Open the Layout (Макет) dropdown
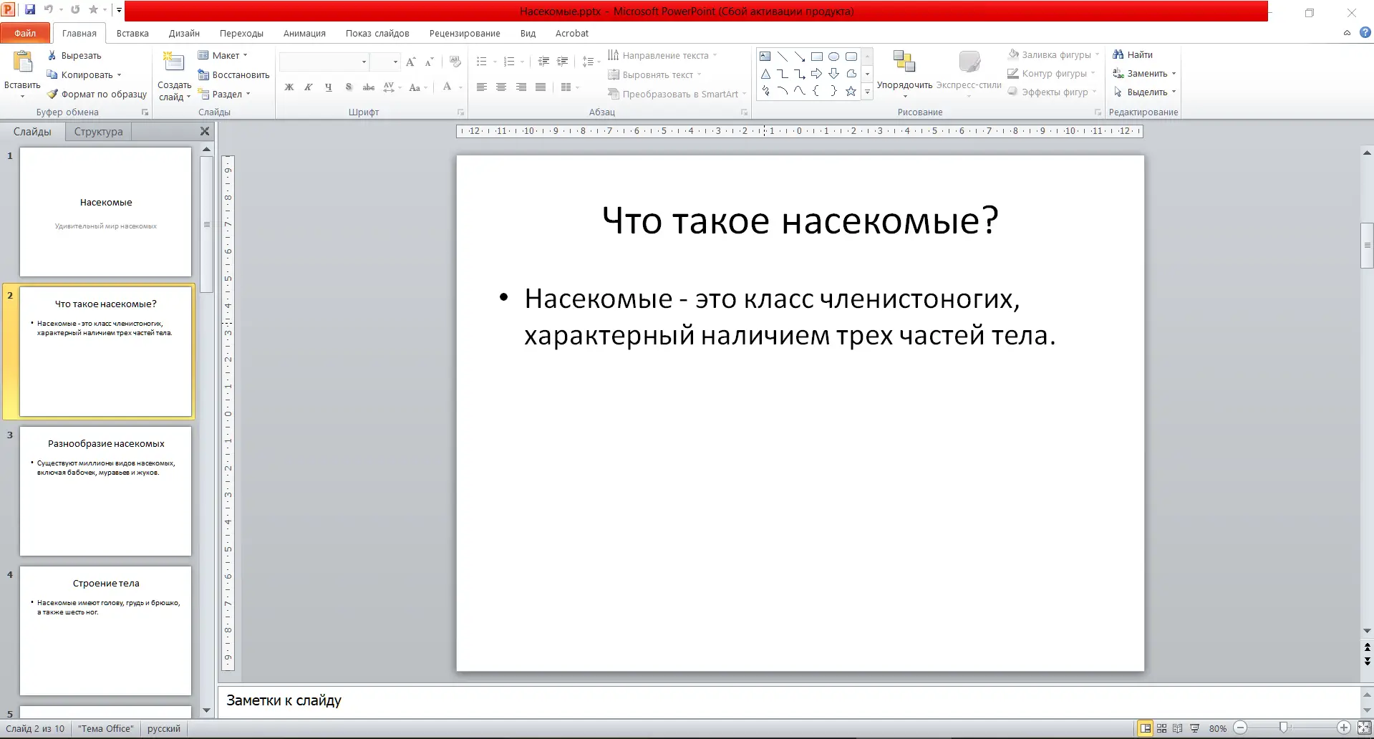This screenshot has width=1374, height=739. coord(223,55)
